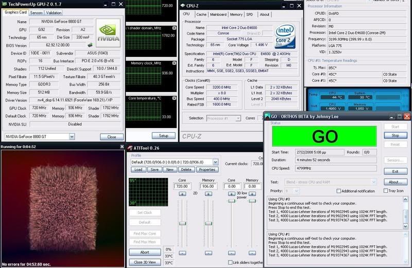Open the ATITool Profile dropdown
Image resolution: width=412 pixels, height=268 pixels.
(215, 162)
